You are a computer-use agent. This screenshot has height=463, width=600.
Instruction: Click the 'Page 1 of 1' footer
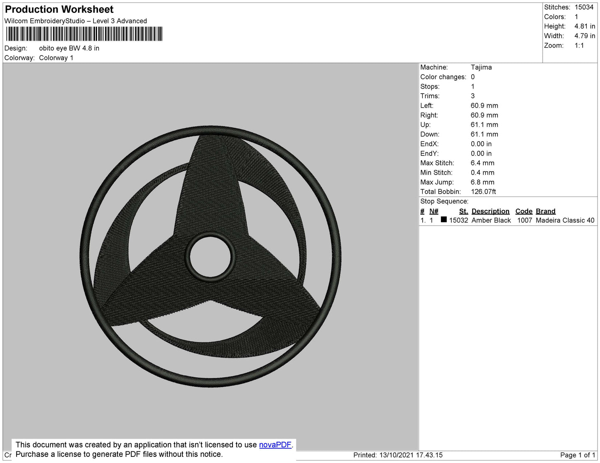pos(578,455)
